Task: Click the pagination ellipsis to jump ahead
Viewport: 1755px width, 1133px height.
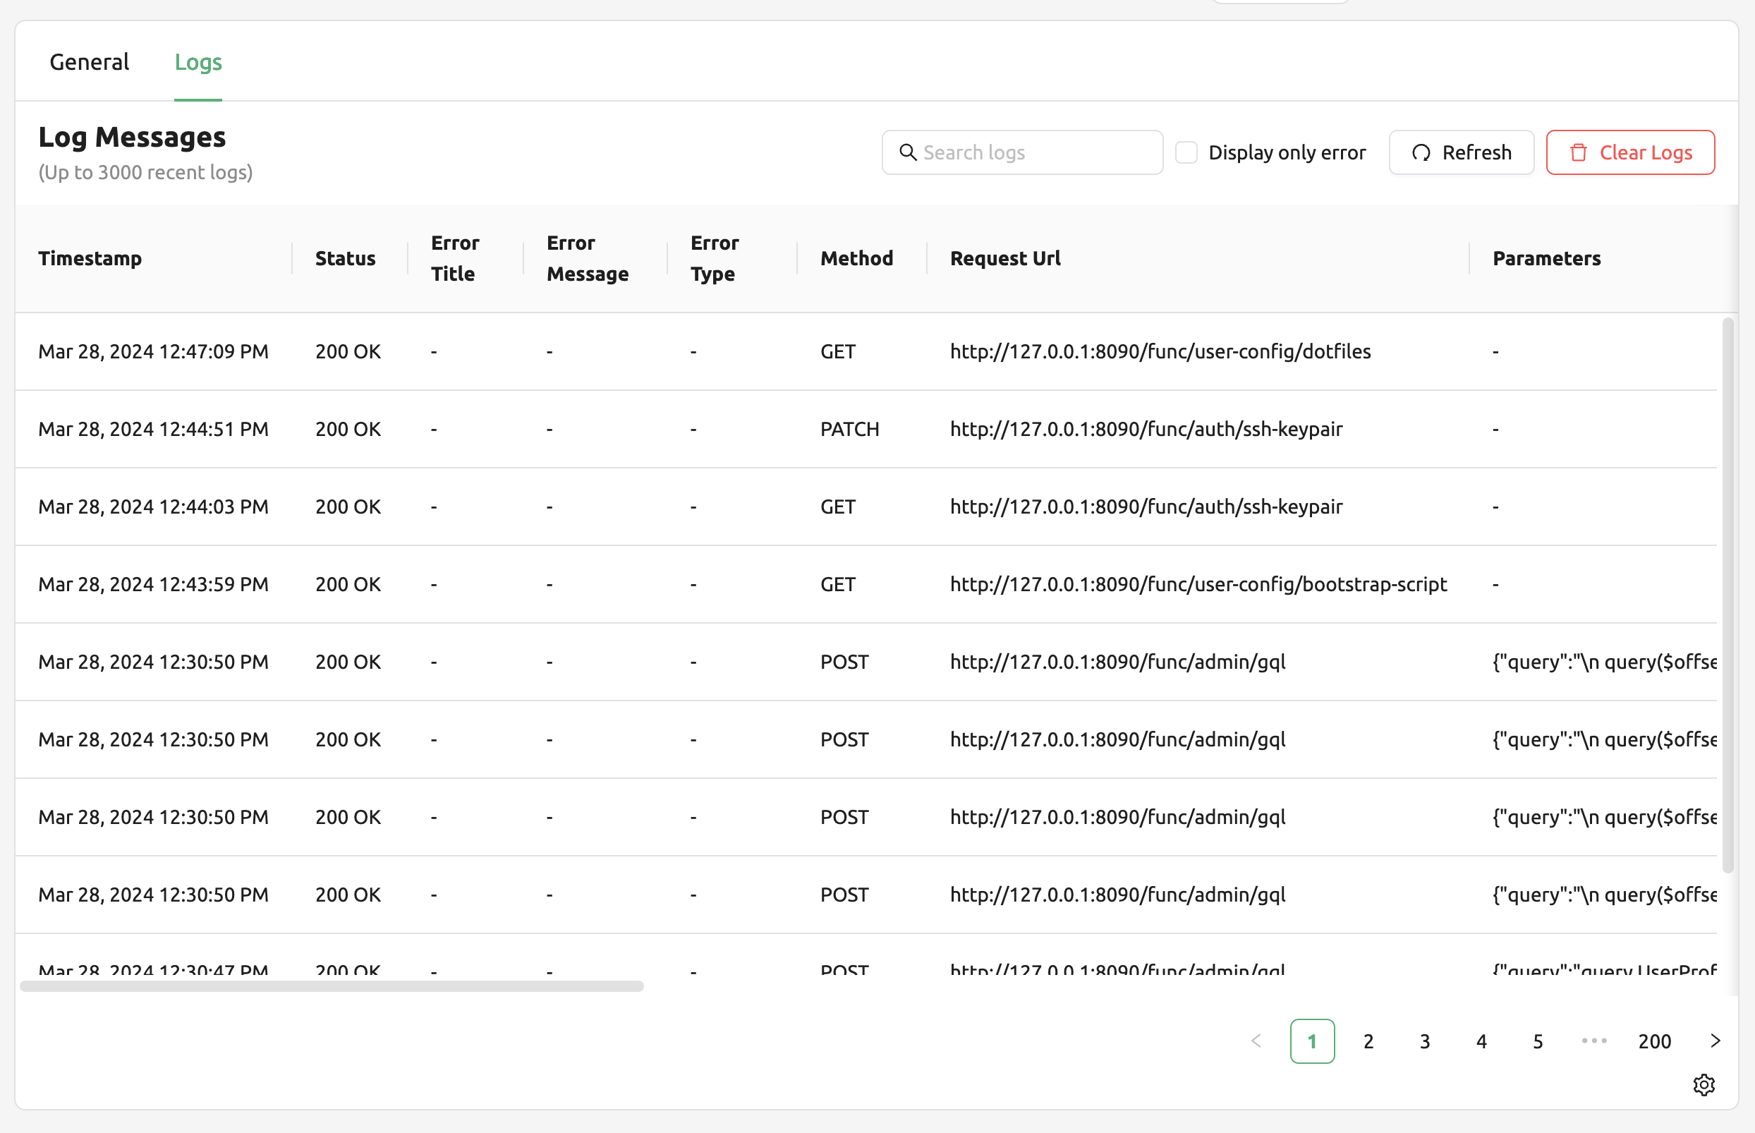Action: coord(1594,1041)
